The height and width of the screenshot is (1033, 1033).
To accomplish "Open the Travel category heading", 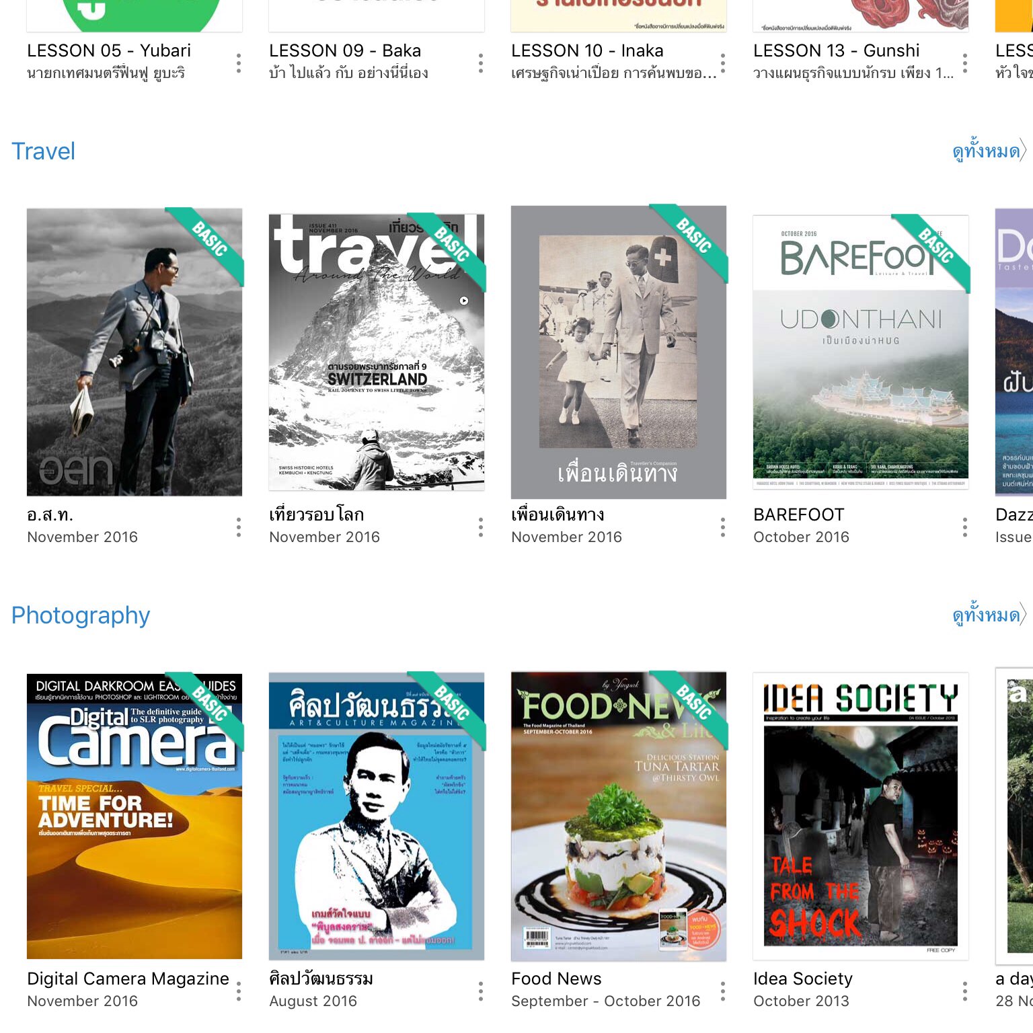I will coord(44,151).
